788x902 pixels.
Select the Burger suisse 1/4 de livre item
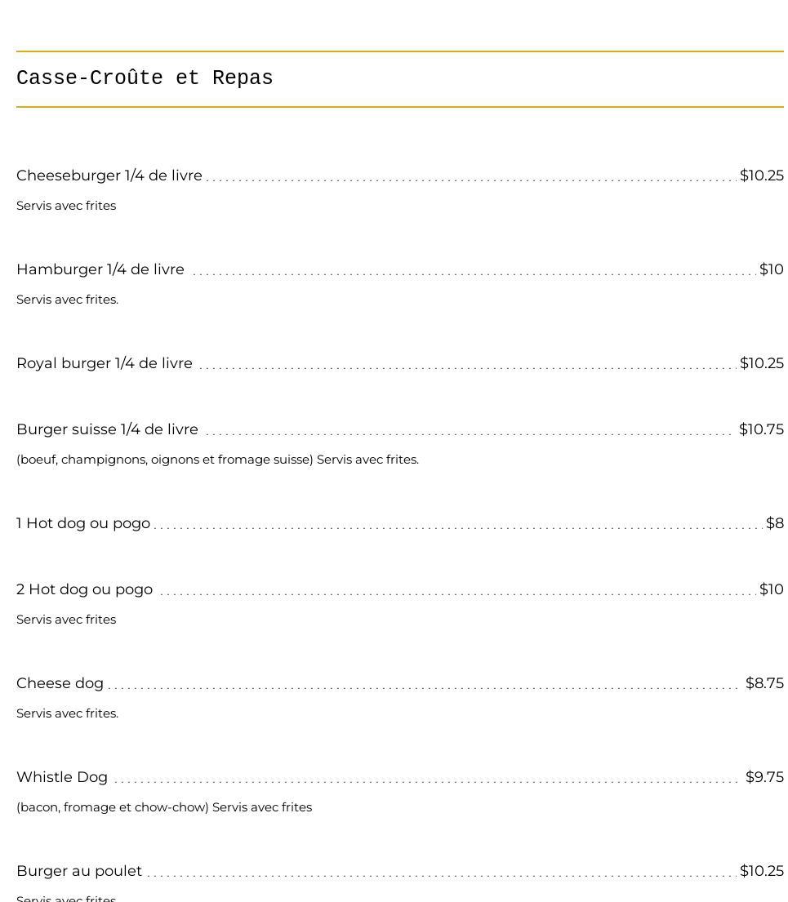coord(107,429)
